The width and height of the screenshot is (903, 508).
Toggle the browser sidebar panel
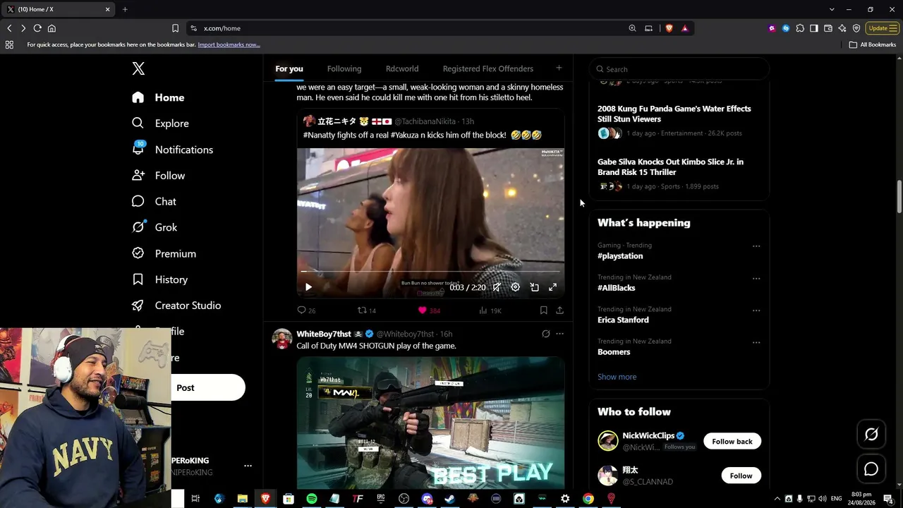pos(814,28)
